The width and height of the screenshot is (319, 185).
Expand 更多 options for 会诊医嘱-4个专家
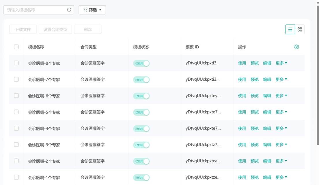pos(281,128)
